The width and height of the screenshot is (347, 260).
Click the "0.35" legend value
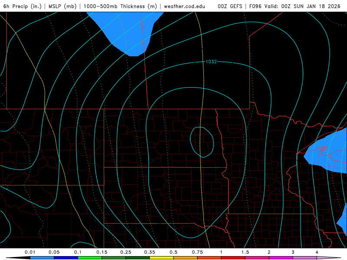click(x=150, y=252)
